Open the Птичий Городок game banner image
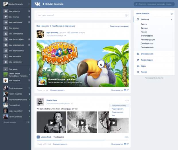Image resolution: width=178 pixels, height=150 pixels. point(82,64)
